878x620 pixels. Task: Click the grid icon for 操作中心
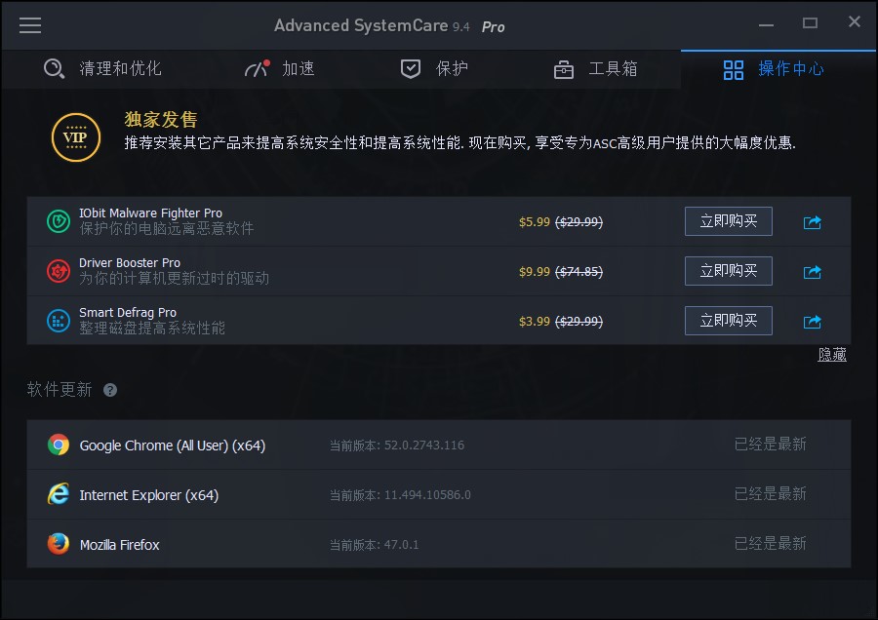tap(733, 70)
